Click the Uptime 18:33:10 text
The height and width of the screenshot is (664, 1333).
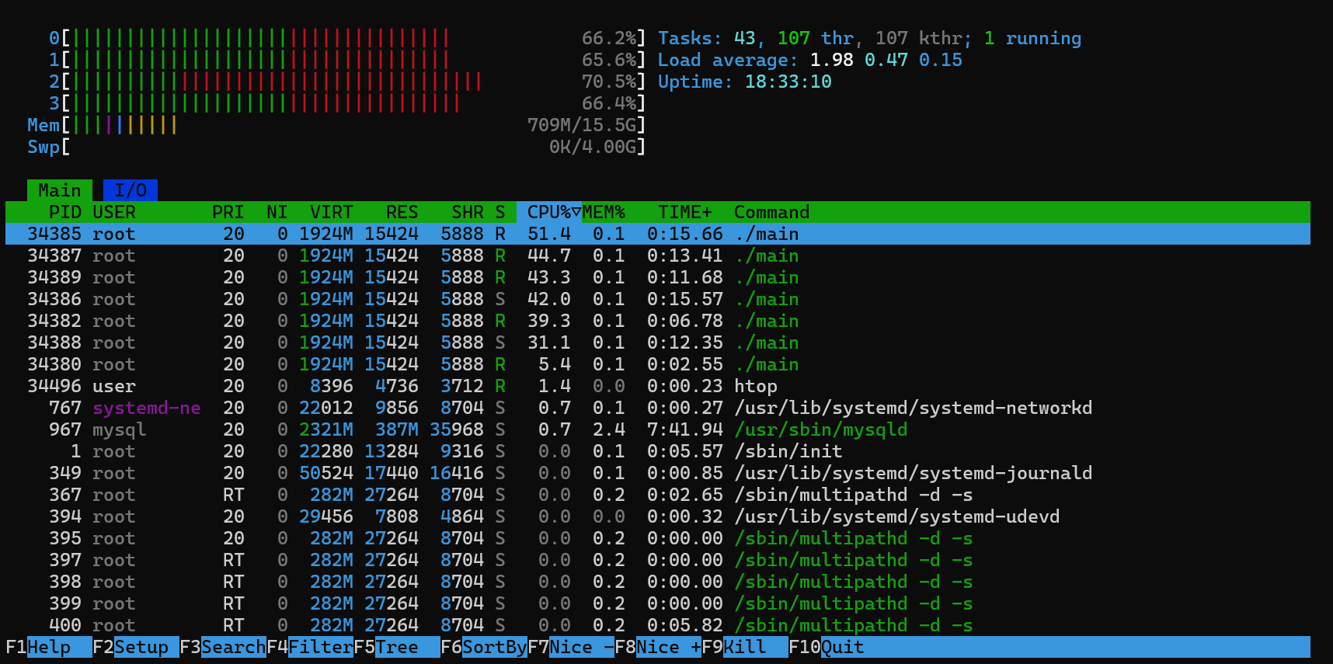click(745, 82)
